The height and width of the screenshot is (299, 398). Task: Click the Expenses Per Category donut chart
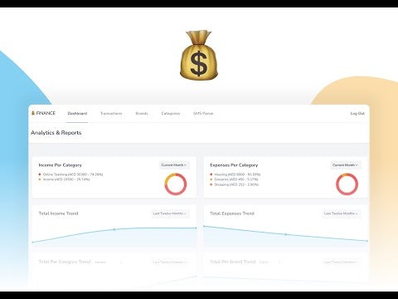tap(347, 184)
